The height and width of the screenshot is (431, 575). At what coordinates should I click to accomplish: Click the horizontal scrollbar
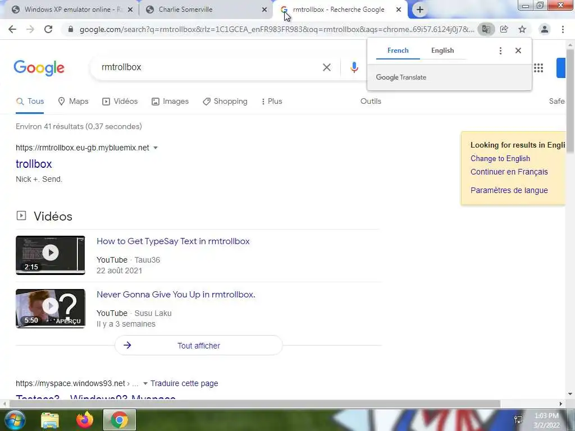(255, 404)
